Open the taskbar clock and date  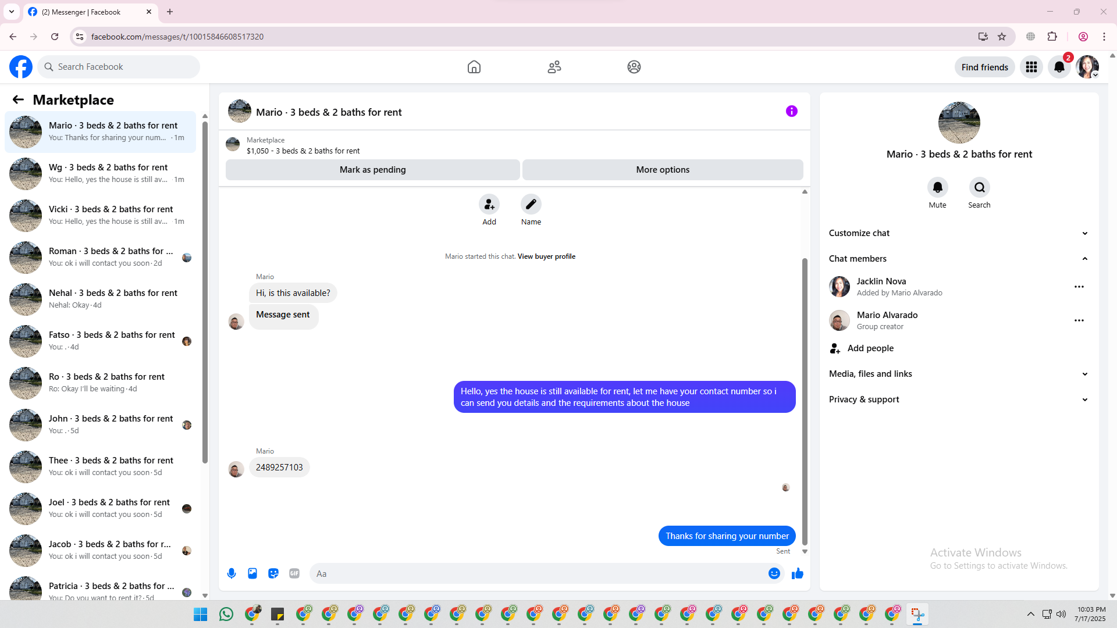(x=1090, y=614)
